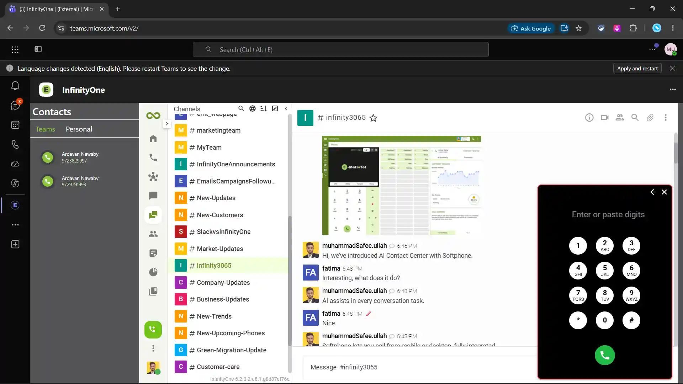This screenshot has height=384, width=683.
Task: Edit pencil icon on fatima's Nice message
Action: coord(369,314)
